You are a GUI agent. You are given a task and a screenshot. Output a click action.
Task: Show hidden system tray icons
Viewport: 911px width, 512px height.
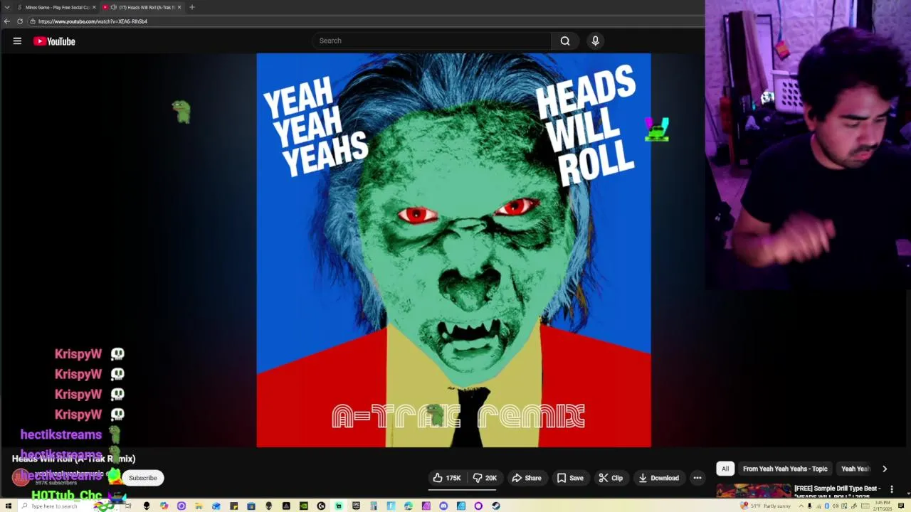(801, 506)
